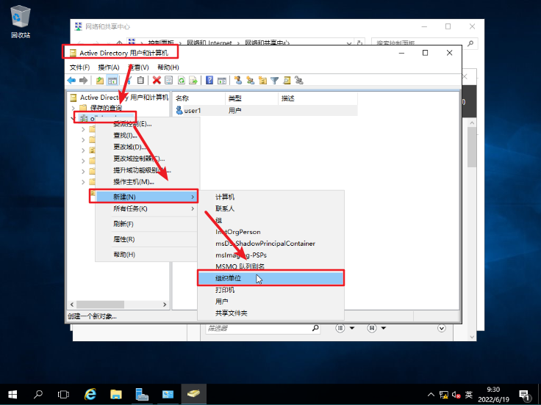Click the Create new user toolbar icon

coord(237,80)
